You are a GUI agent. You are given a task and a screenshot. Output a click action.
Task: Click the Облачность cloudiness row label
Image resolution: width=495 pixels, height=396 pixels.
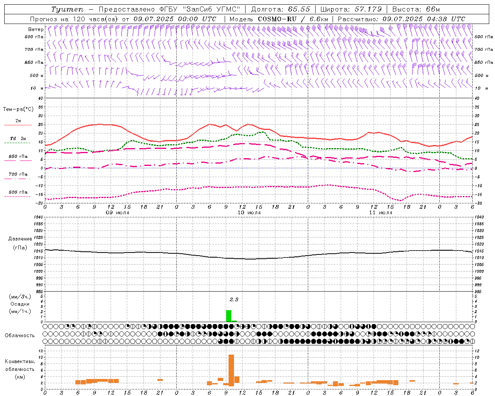(20, 335)
